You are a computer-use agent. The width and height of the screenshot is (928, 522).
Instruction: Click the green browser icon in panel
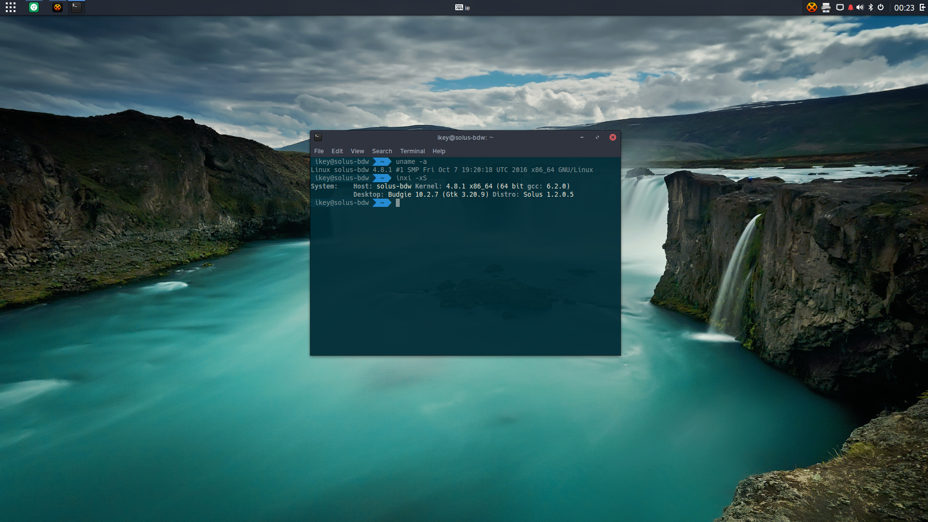(x=34, y=7)
